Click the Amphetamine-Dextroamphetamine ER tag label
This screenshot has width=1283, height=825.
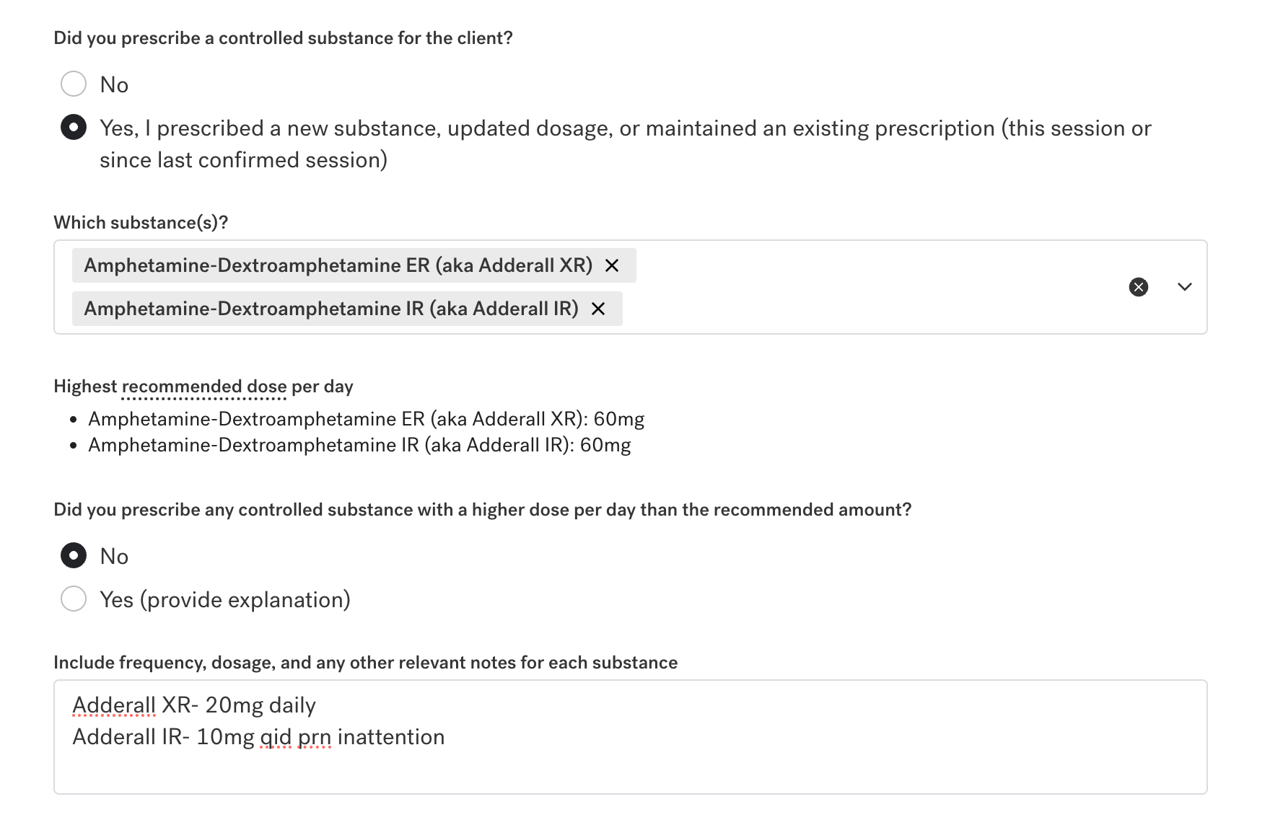(338, 265)
